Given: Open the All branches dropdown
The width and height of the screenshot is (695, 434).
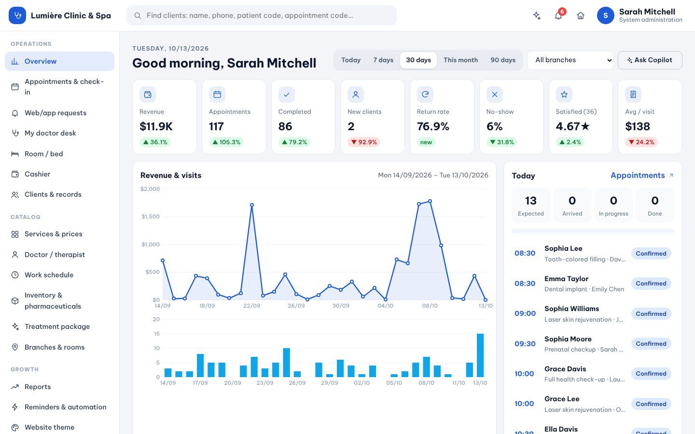Looking at the screenshot, I should point(570,60).
